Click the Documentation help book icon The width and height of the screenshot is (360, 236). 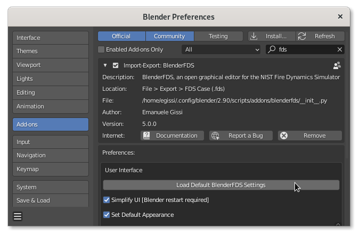coord(146,136)
